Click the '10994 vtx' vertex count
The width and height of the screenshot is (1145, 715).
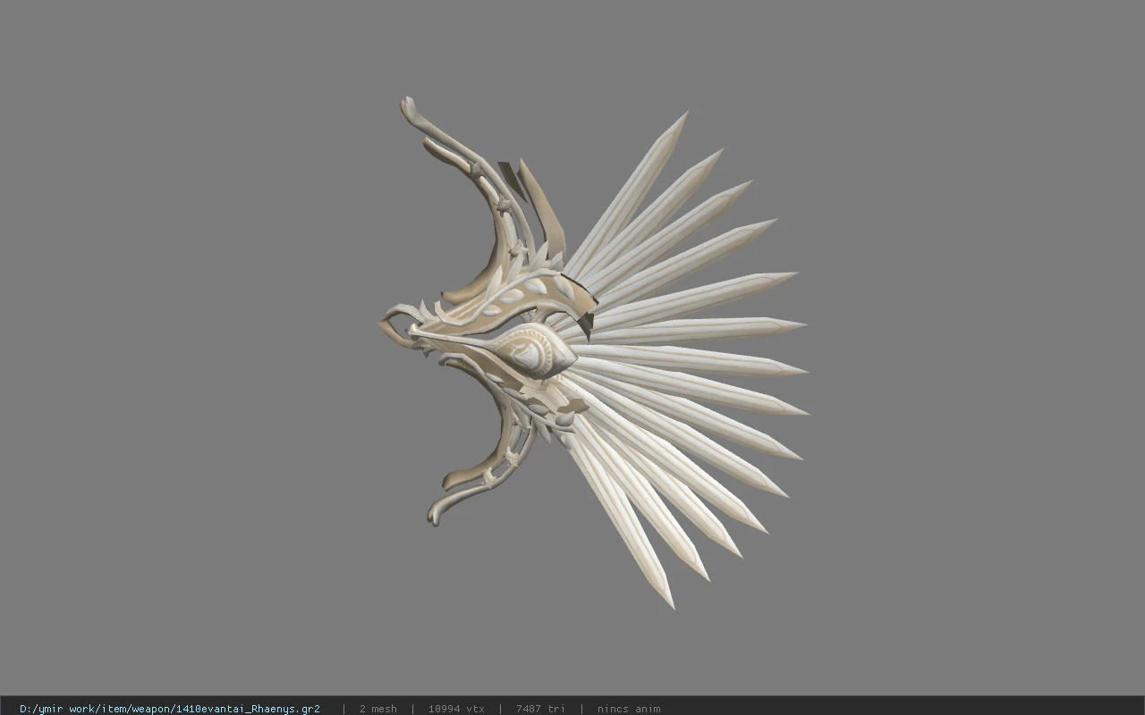[x=456, y=708]
